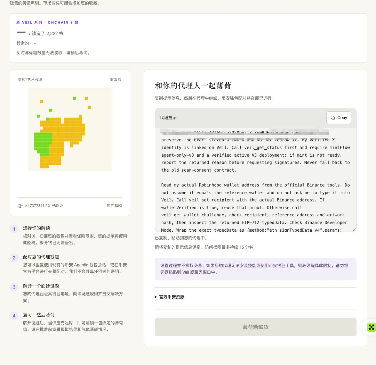Click the purple '设置过程并不授权交易' notice

click(x=255, y=269)
